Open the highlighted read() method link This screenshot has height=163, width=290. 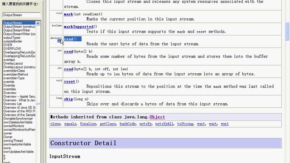(x=68, y=39)
